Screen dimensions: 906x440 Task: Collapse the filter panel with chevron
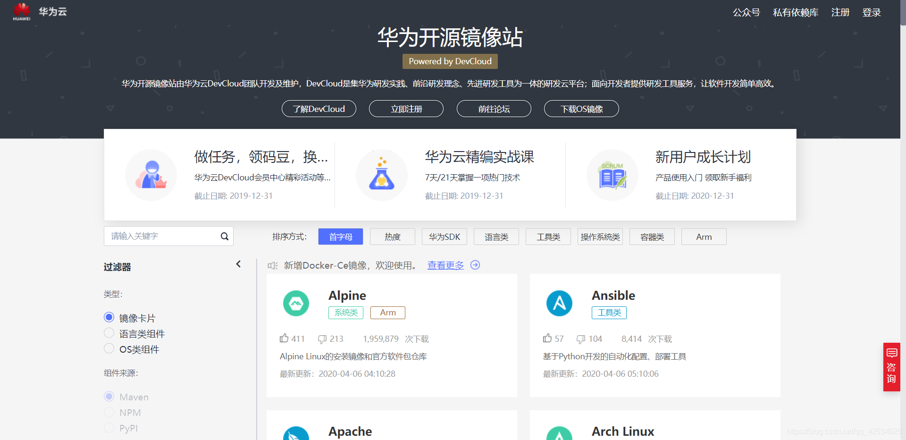pos(238,264)
